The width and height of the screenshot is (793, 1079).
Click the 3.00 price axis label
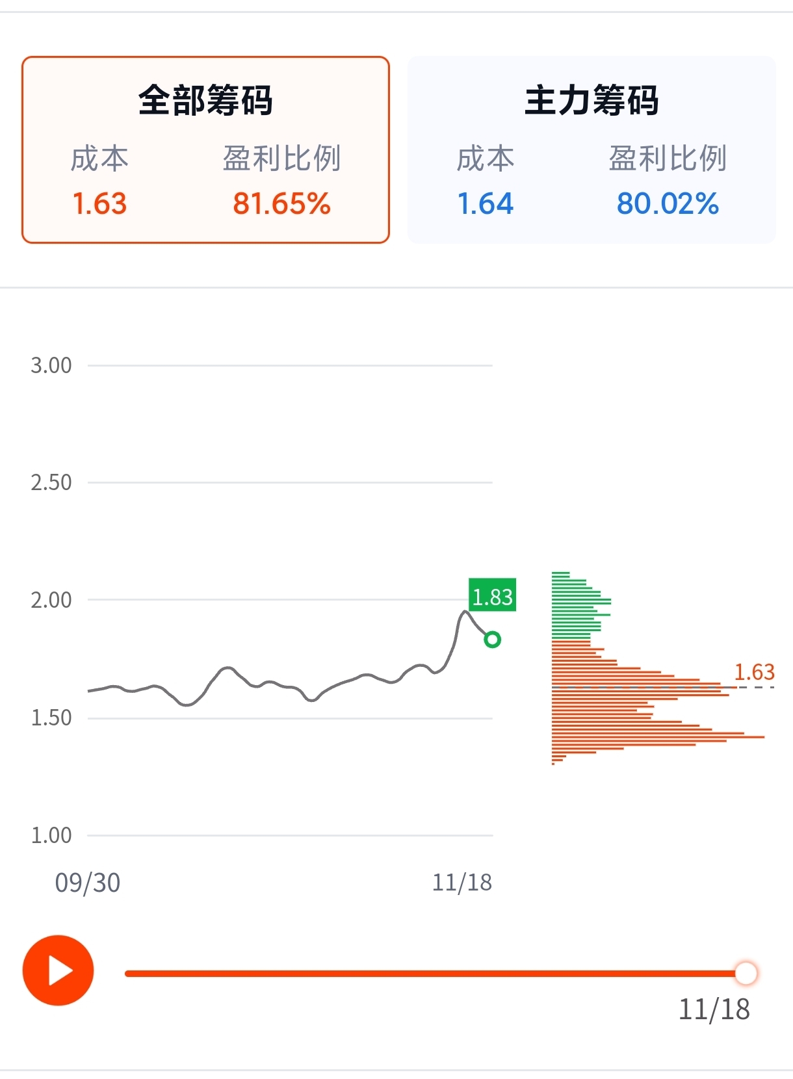51,365
